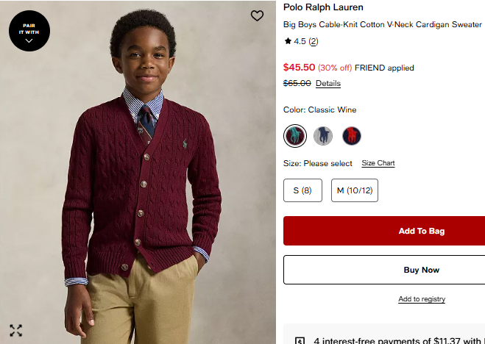Choose the grey heather color swatch
Screen dimensions: 485x344
pyautogui.click(x=323, y=136)
